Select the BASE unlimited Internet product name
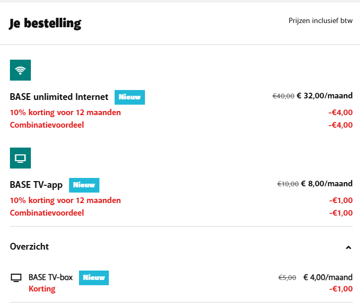 pyautogui.click(x=59, y=97)
